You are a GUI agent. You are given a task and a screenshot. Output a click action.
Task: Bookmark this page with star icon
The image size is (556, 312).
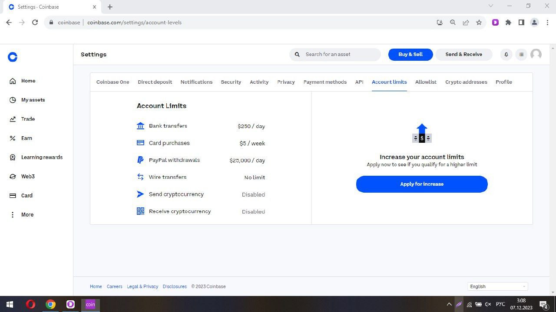479,23
